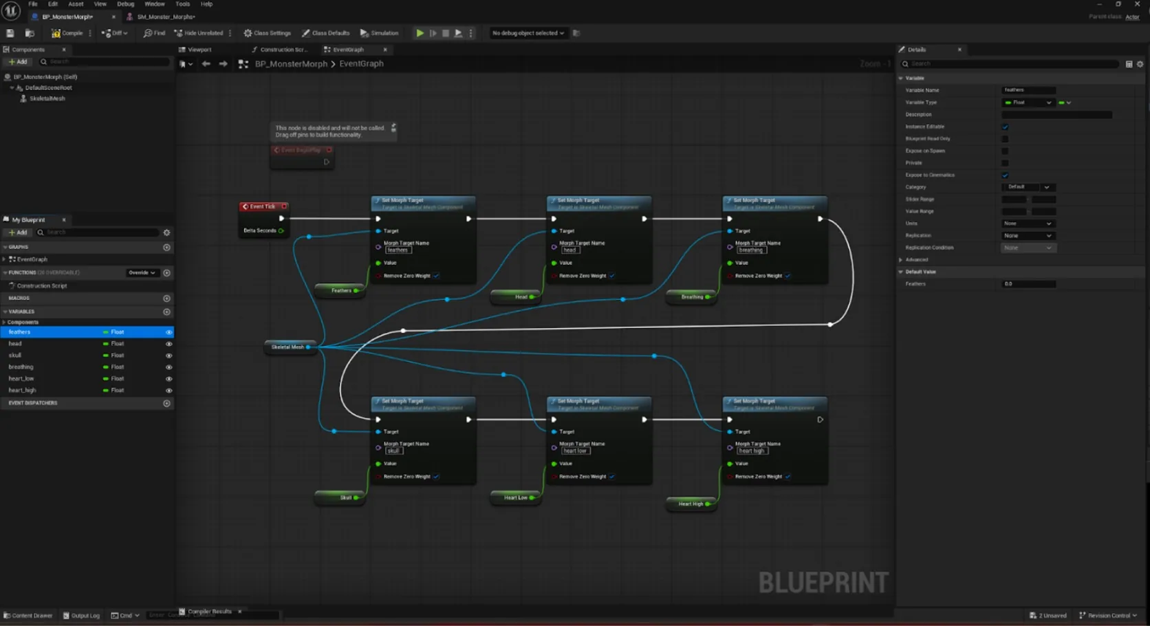Open Class Settings in the toolbar
Screen dimensions: 1150x626
[x=268, y=33]
